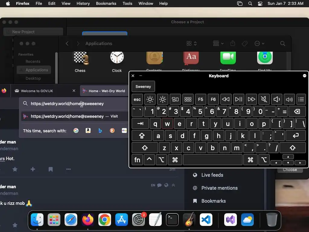Tap the rewind key on the on-screen keyboard
The width and height of the screenshot is (309, 232).
tap(226, 99)
